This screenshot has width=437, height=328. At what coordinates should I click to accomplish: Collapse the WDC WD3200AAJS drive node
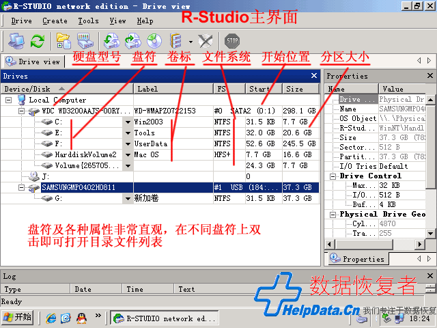21,111
